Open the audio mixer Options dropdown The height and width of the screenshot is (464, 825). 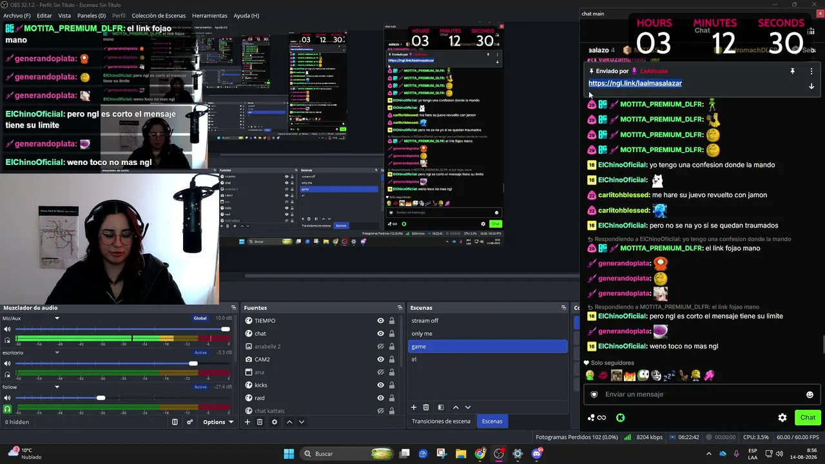click(x=218, y=422)
